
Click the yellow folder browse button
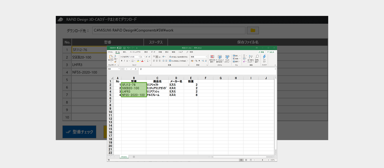pyautogui.click(x=253, y=30)
